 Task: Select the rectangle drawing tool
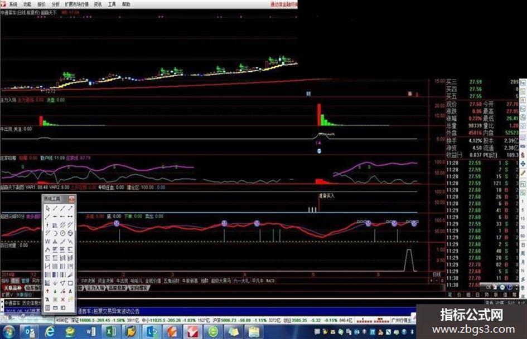70,283
